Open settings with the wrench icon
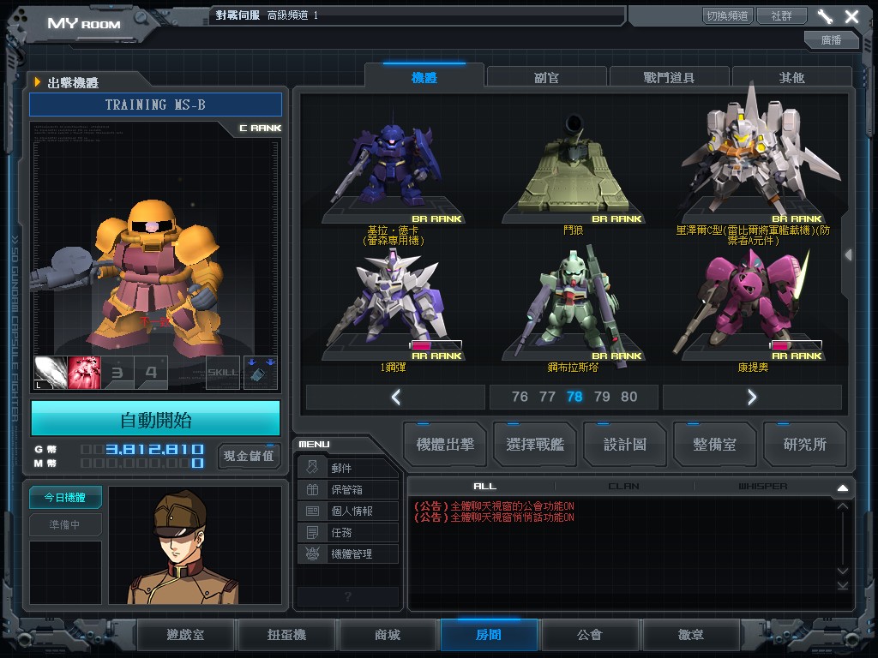 coord(825,16)
